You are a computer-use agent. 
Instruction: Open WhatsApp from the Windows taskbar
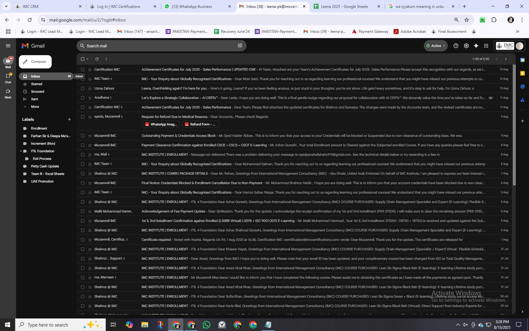coord(207,325)
